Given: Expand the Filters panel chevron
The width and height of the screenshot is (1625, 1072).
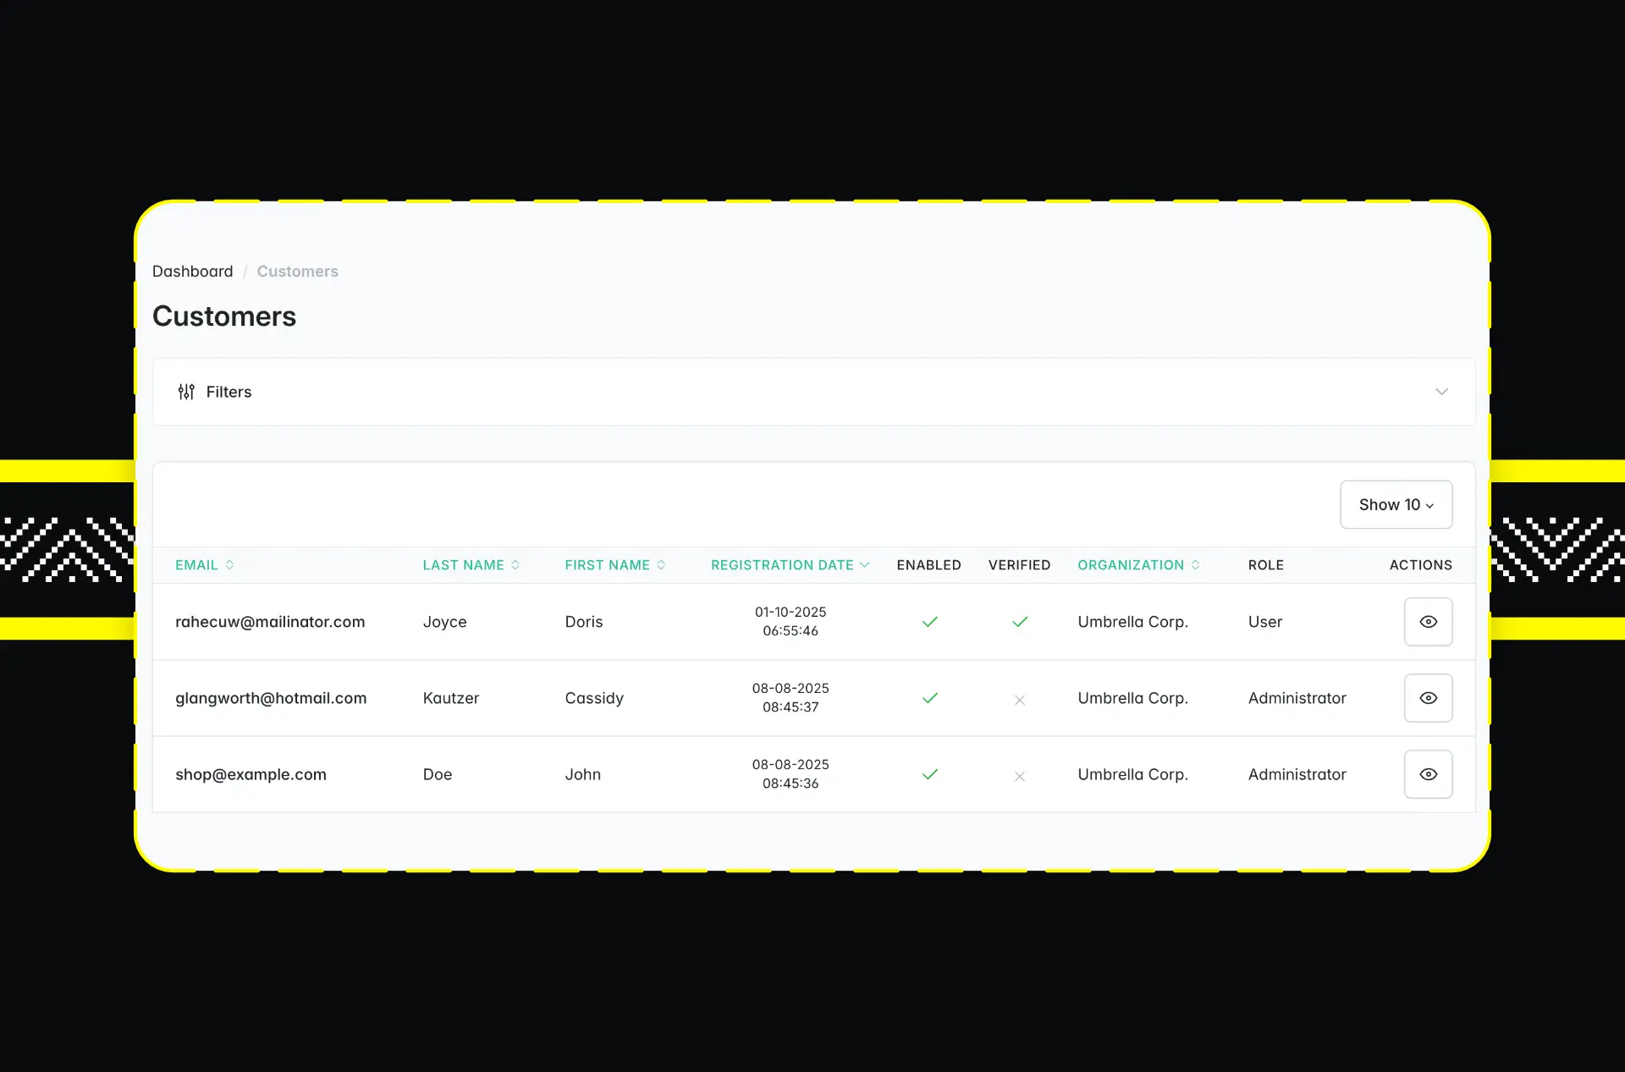Looking at the screenshot, I should tap(1441, 392).
